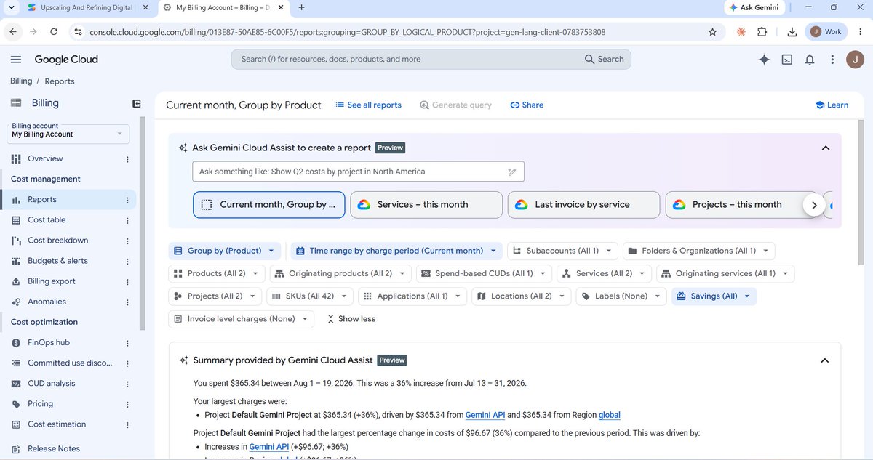Select the Last invoice by service suggestion

(x=583, y=205)
